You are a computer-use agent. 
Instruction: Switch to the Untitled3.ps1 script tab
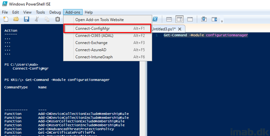[x=163, y=29]
